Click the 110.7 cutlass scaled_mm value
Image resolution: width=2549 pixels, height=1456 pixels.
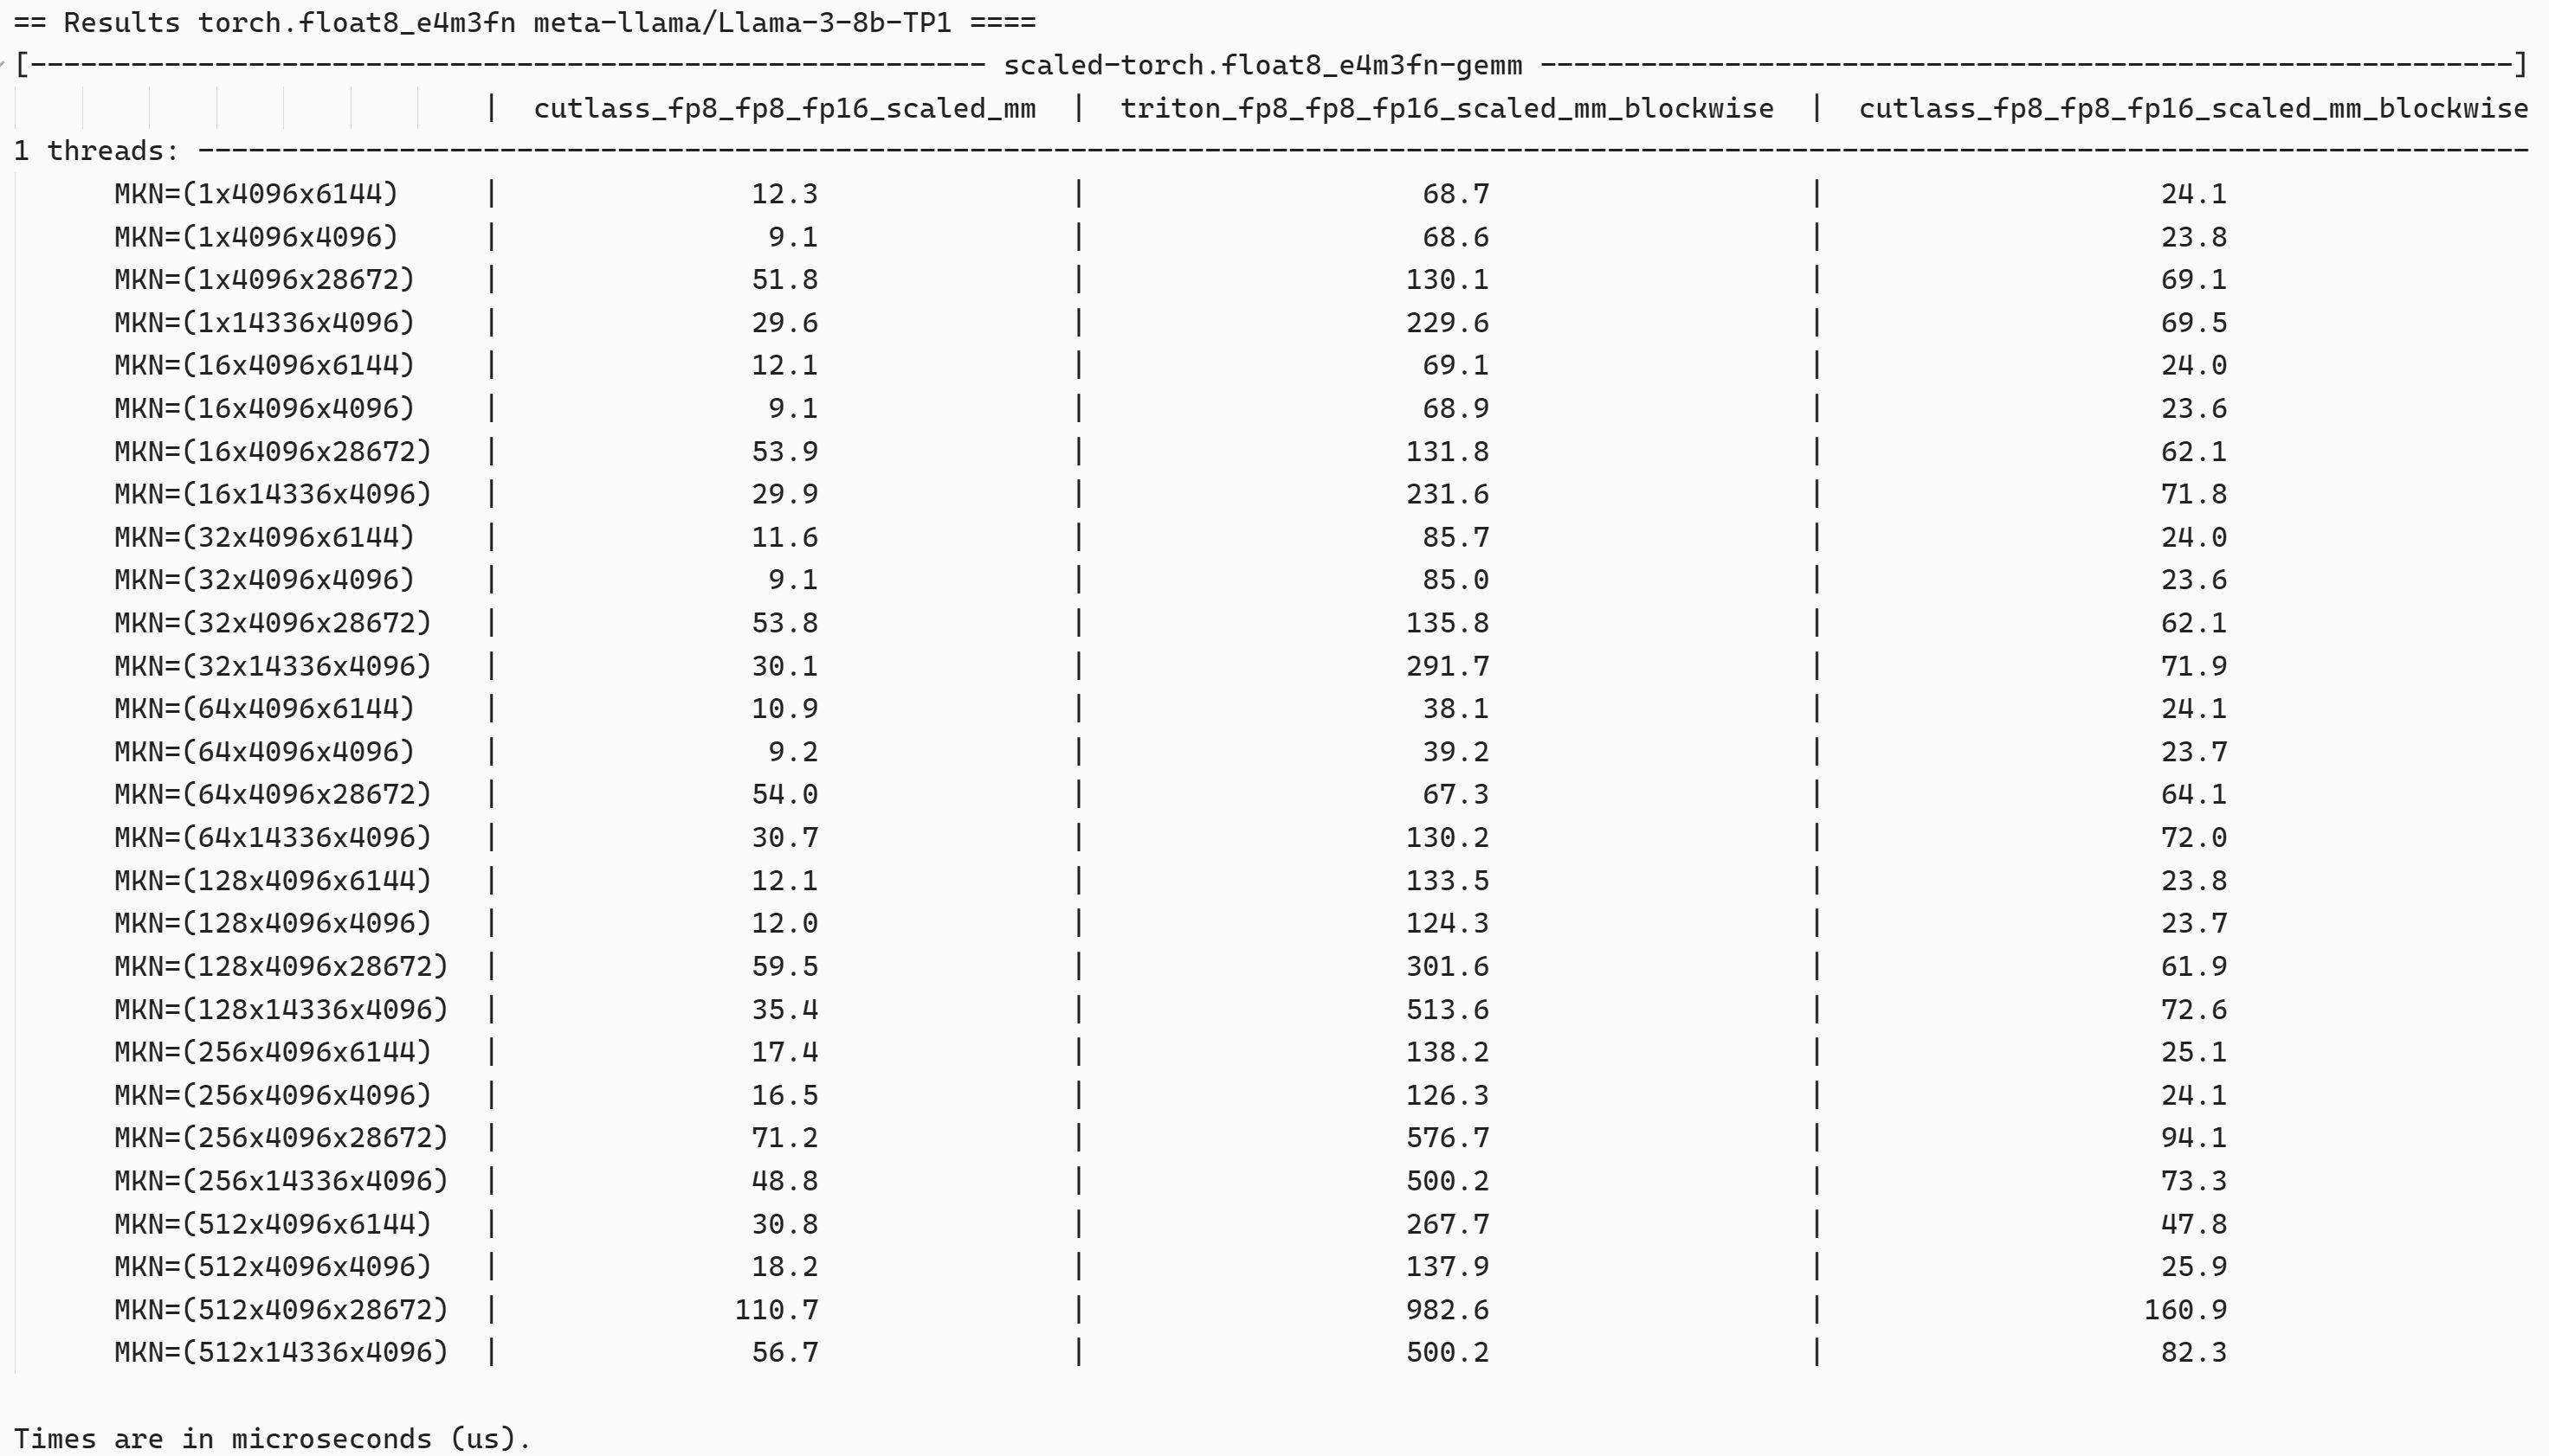coord(777,1310)
